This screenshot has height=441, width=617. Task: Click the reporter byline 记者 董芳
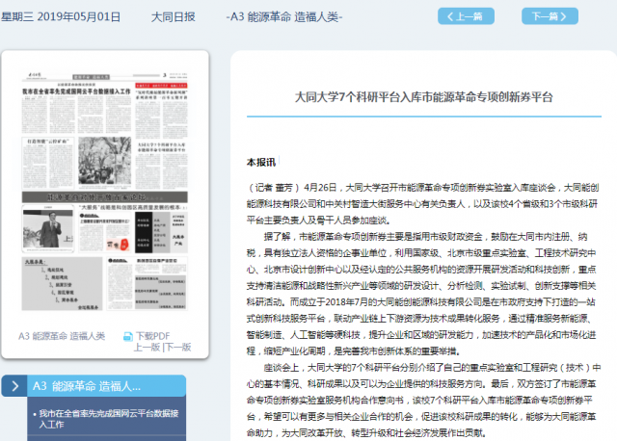[x=274, y=188]
